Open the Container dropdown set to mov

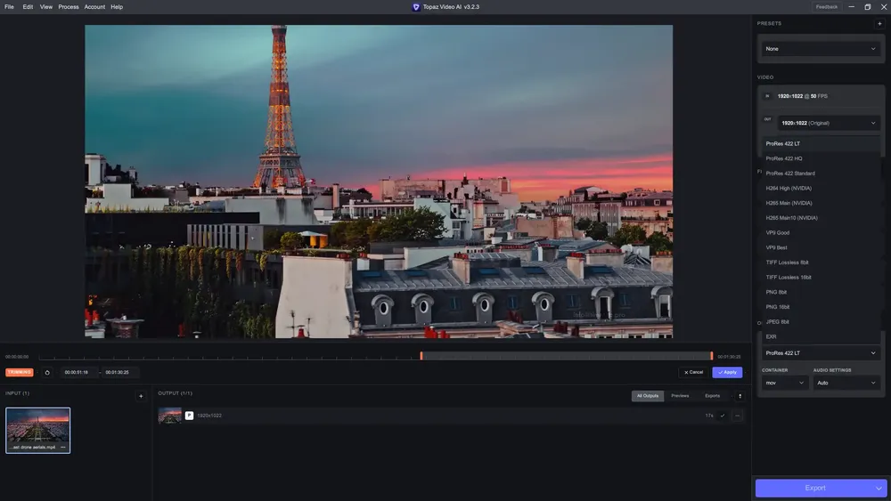[x=784, y=383]
